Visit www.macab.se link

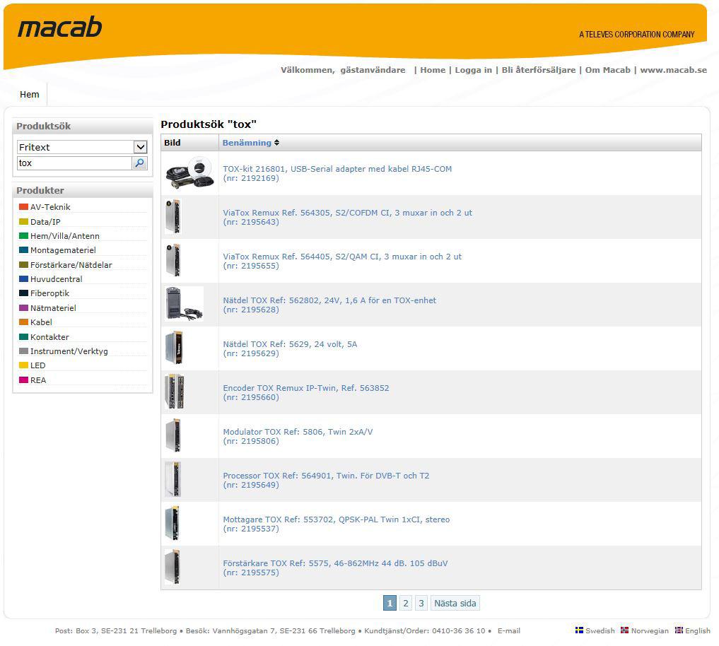click(673, 70)
